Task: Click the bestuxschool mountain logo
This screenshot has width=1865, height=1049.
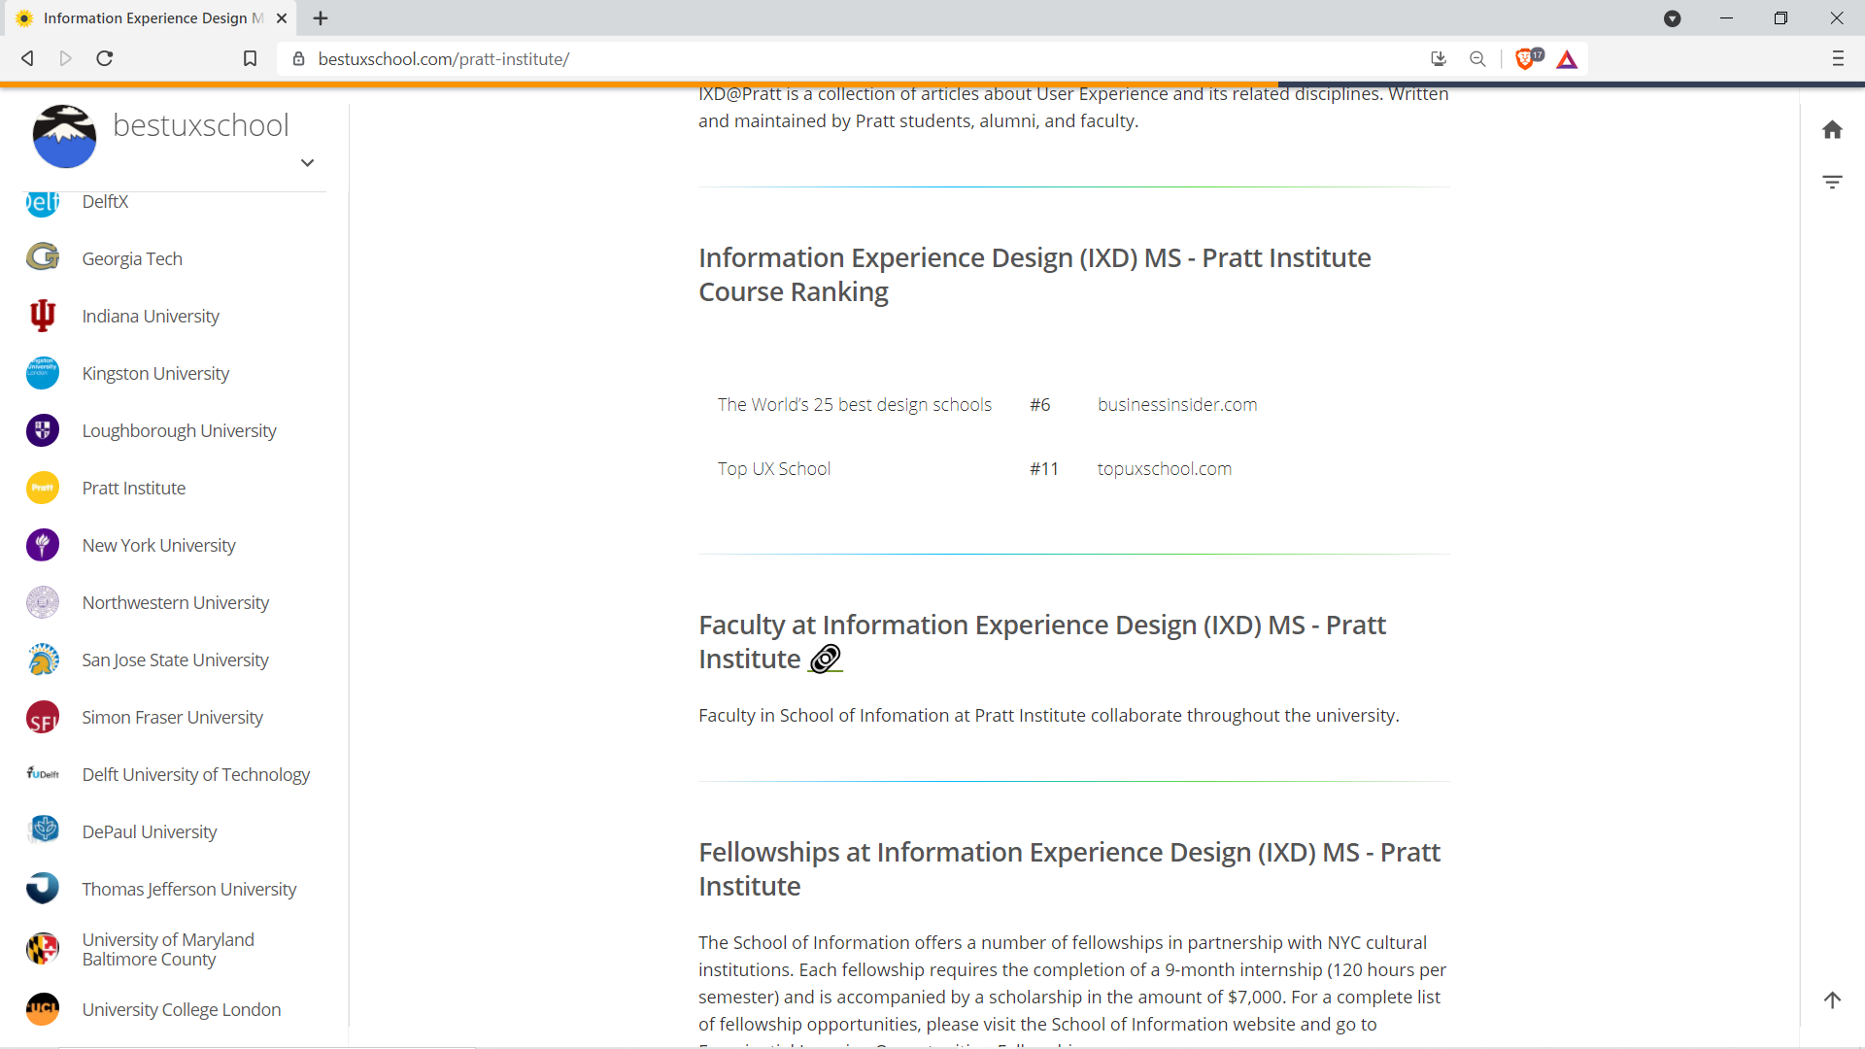Action: point(64,136)
